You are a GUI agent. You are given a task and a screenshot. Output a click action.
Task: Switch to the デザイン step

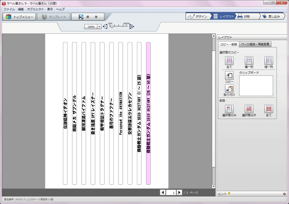coord(198,16)
